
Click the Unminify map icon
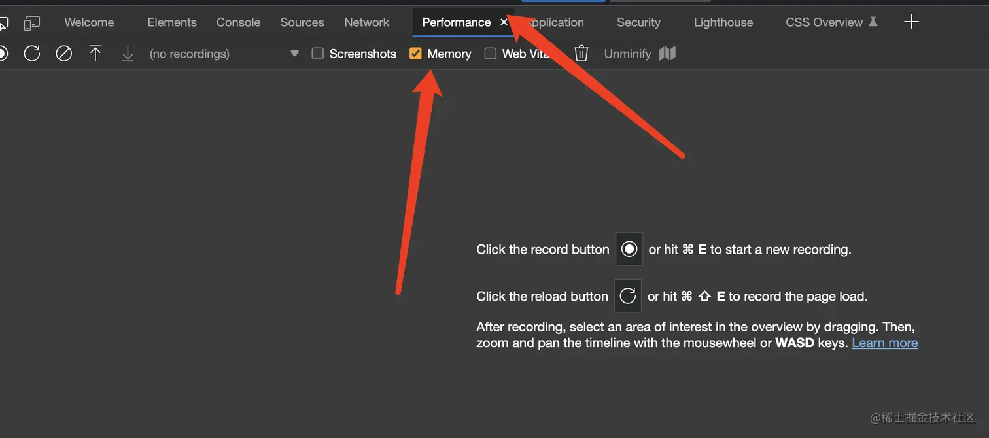pyautogui.click(x=667, y=54)
